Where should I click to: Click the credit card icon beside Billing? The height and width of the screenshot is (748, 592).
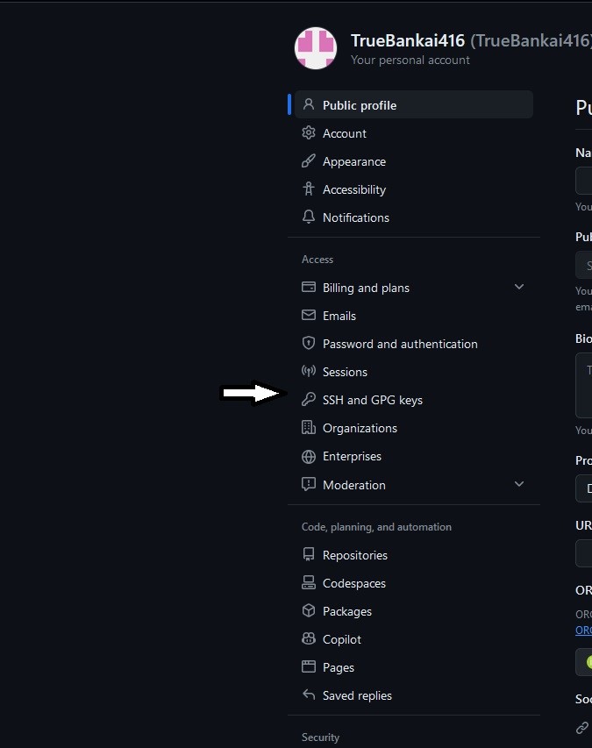[x=308, y=287]
